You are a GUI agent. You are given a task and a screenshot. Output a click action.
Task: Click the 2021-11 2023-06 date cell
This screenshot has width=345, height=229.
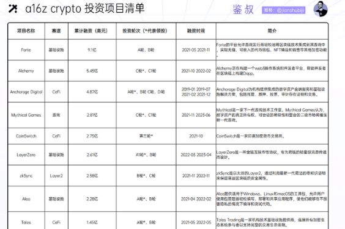[x=196, y=115]
